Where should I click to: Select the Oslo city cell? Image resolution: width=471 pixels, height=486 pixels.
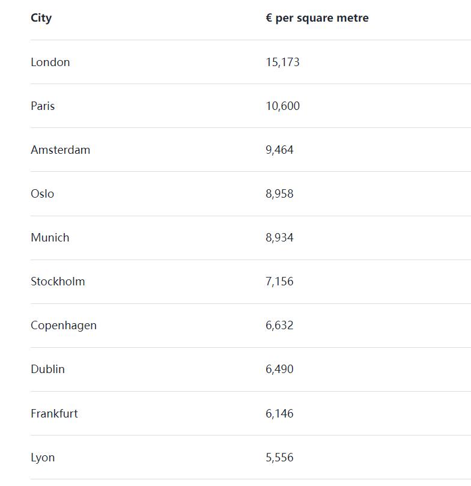43,193
